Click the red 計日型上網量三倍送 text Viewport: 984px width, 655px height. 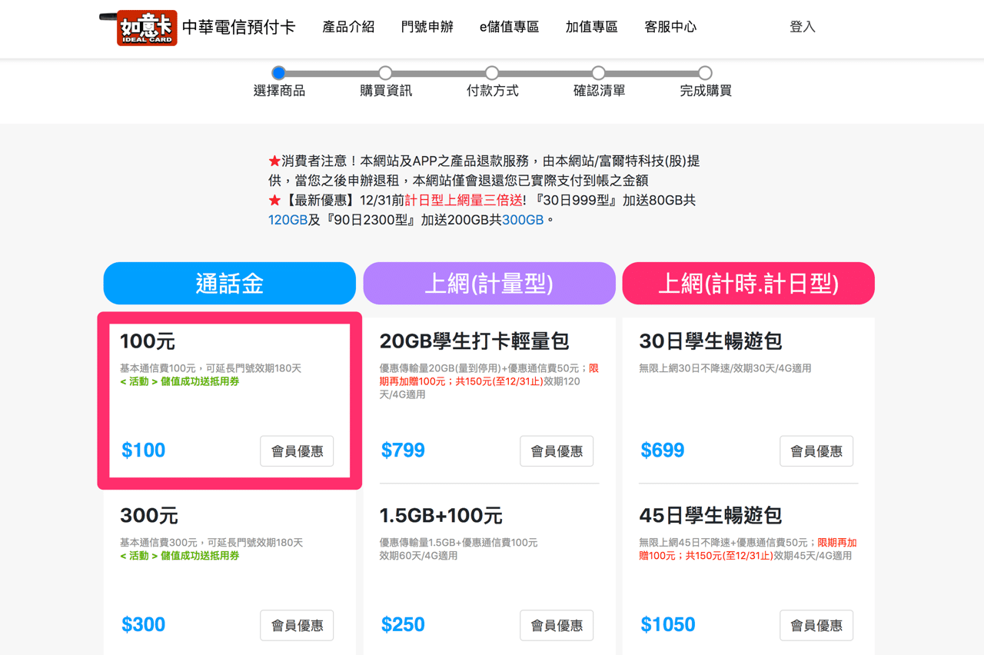point(464,201)
